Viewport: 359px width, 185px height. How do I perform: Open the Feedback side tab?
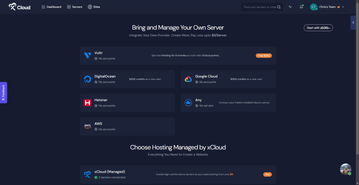3,92
